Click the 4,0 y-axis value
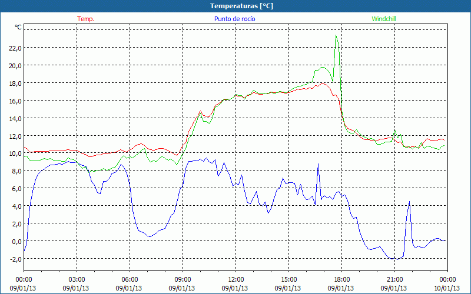 (x=16, y=206)
